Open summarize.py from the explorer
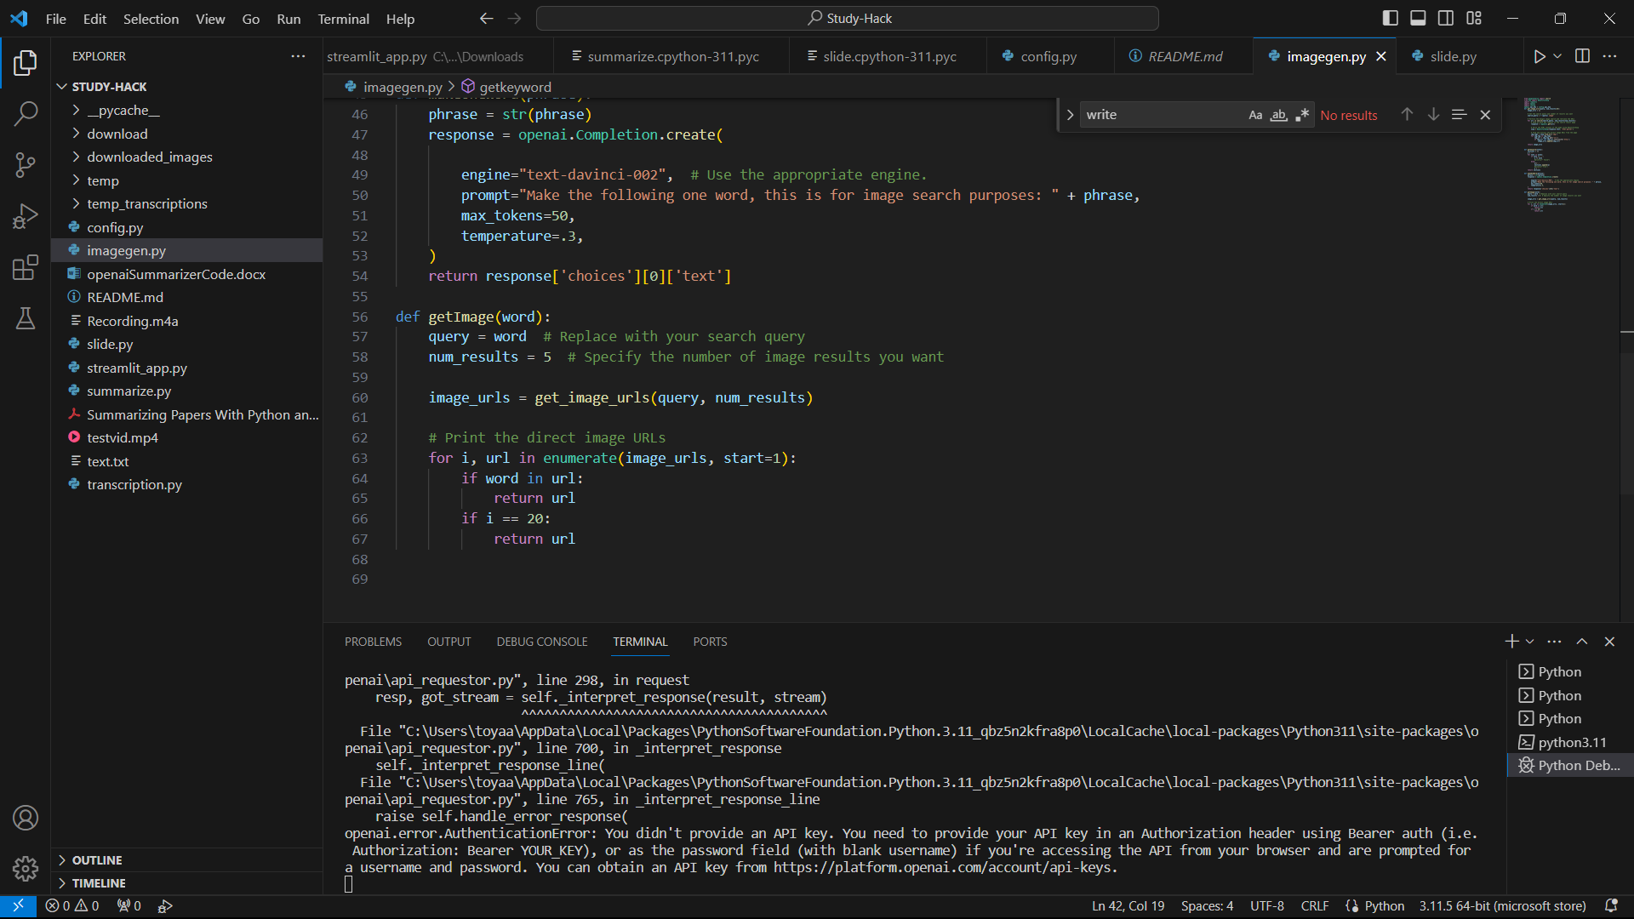 click(129, 391)
